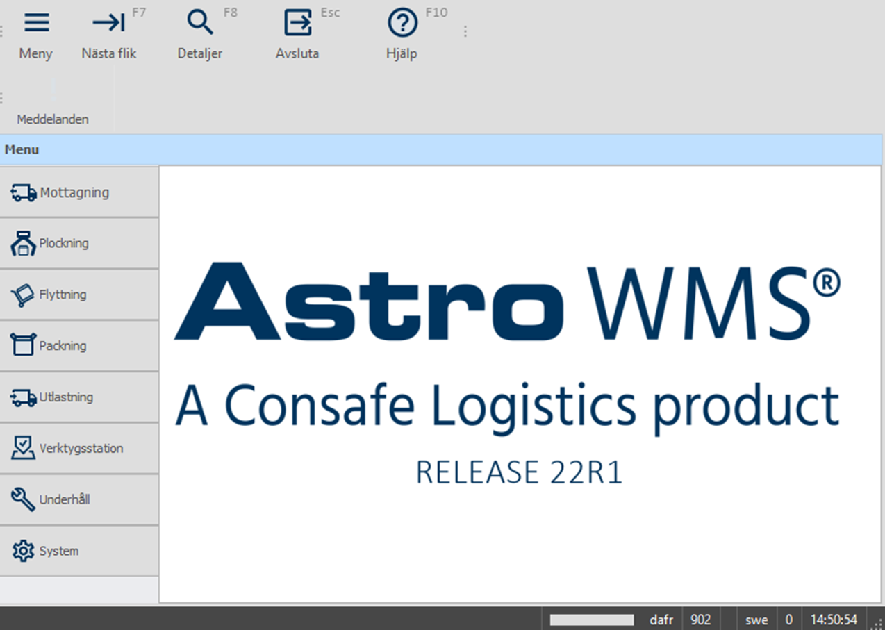Viewport: 885px width, 630px height.
Task: Click the status bar progress bar
Action: (592, 620)
